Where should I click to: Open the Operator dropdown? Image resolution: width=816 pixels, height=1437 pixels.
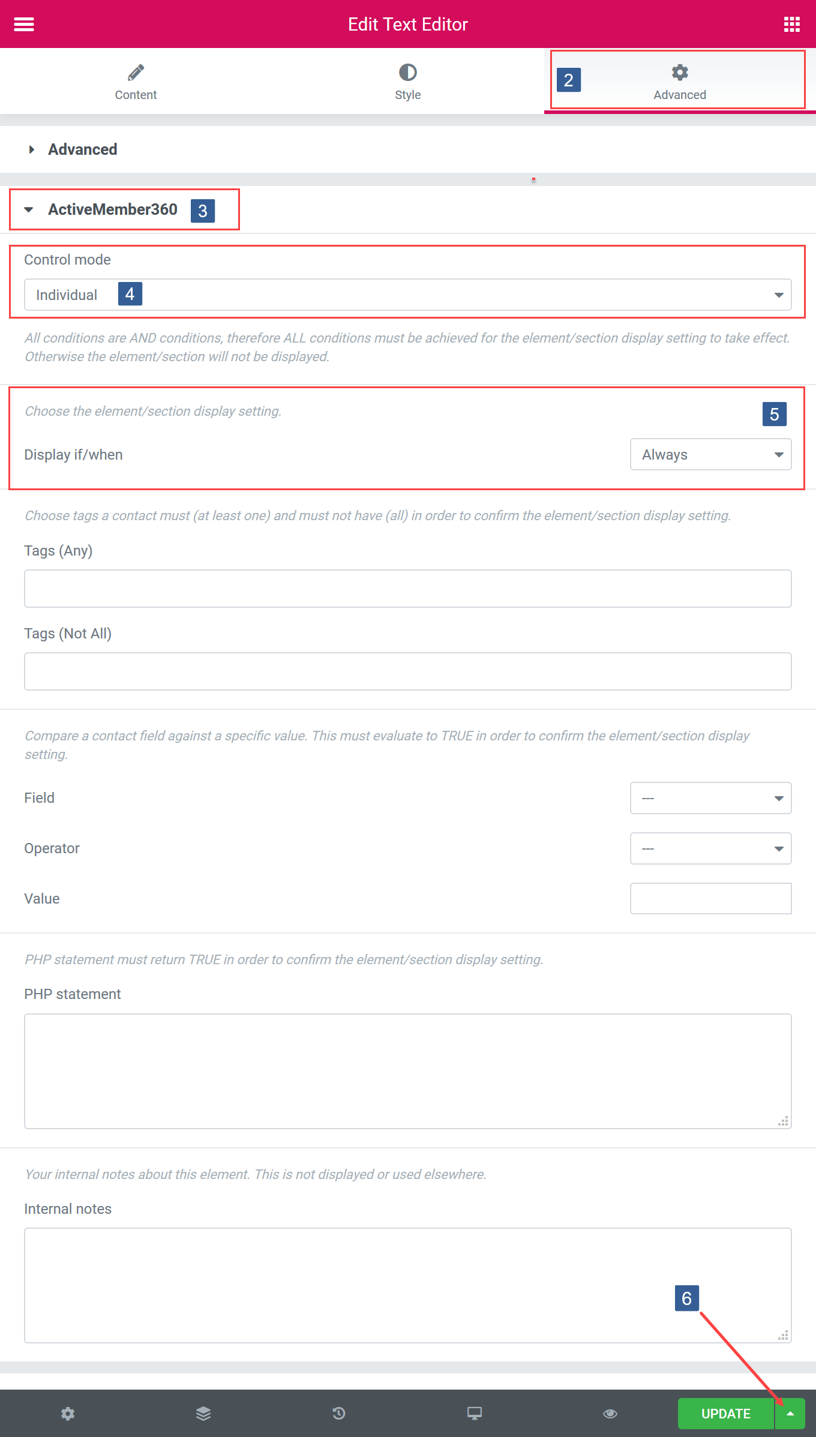click(x=710, y=848)
